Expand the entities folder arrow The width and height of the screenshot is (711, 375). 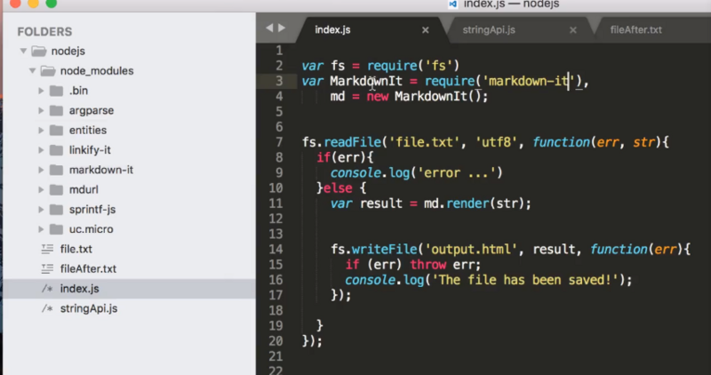tap(41, 130)
